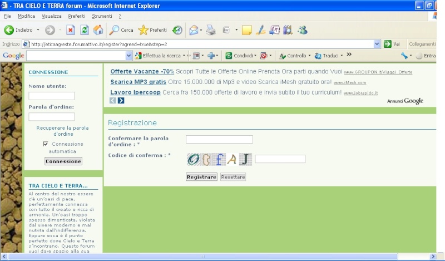Click the Vai green arrow button
Image resolution: width=445 pixels, height=261 pixels.
coord(392,44)
